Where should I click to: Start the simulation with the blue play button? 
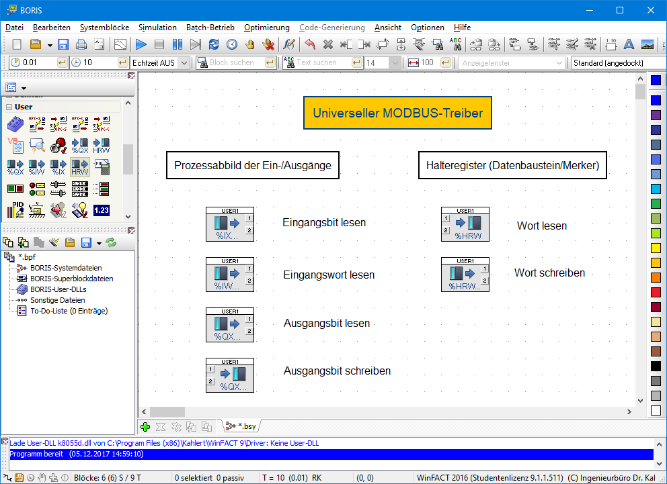(x=141, y=44)
